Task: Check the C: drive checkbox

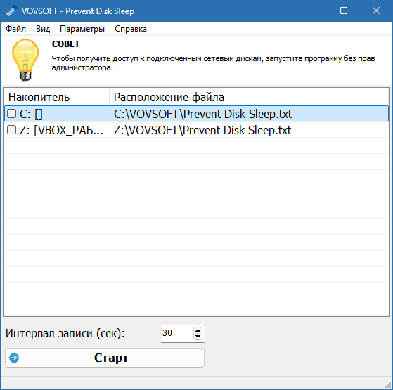Action: tap(11, 114)
